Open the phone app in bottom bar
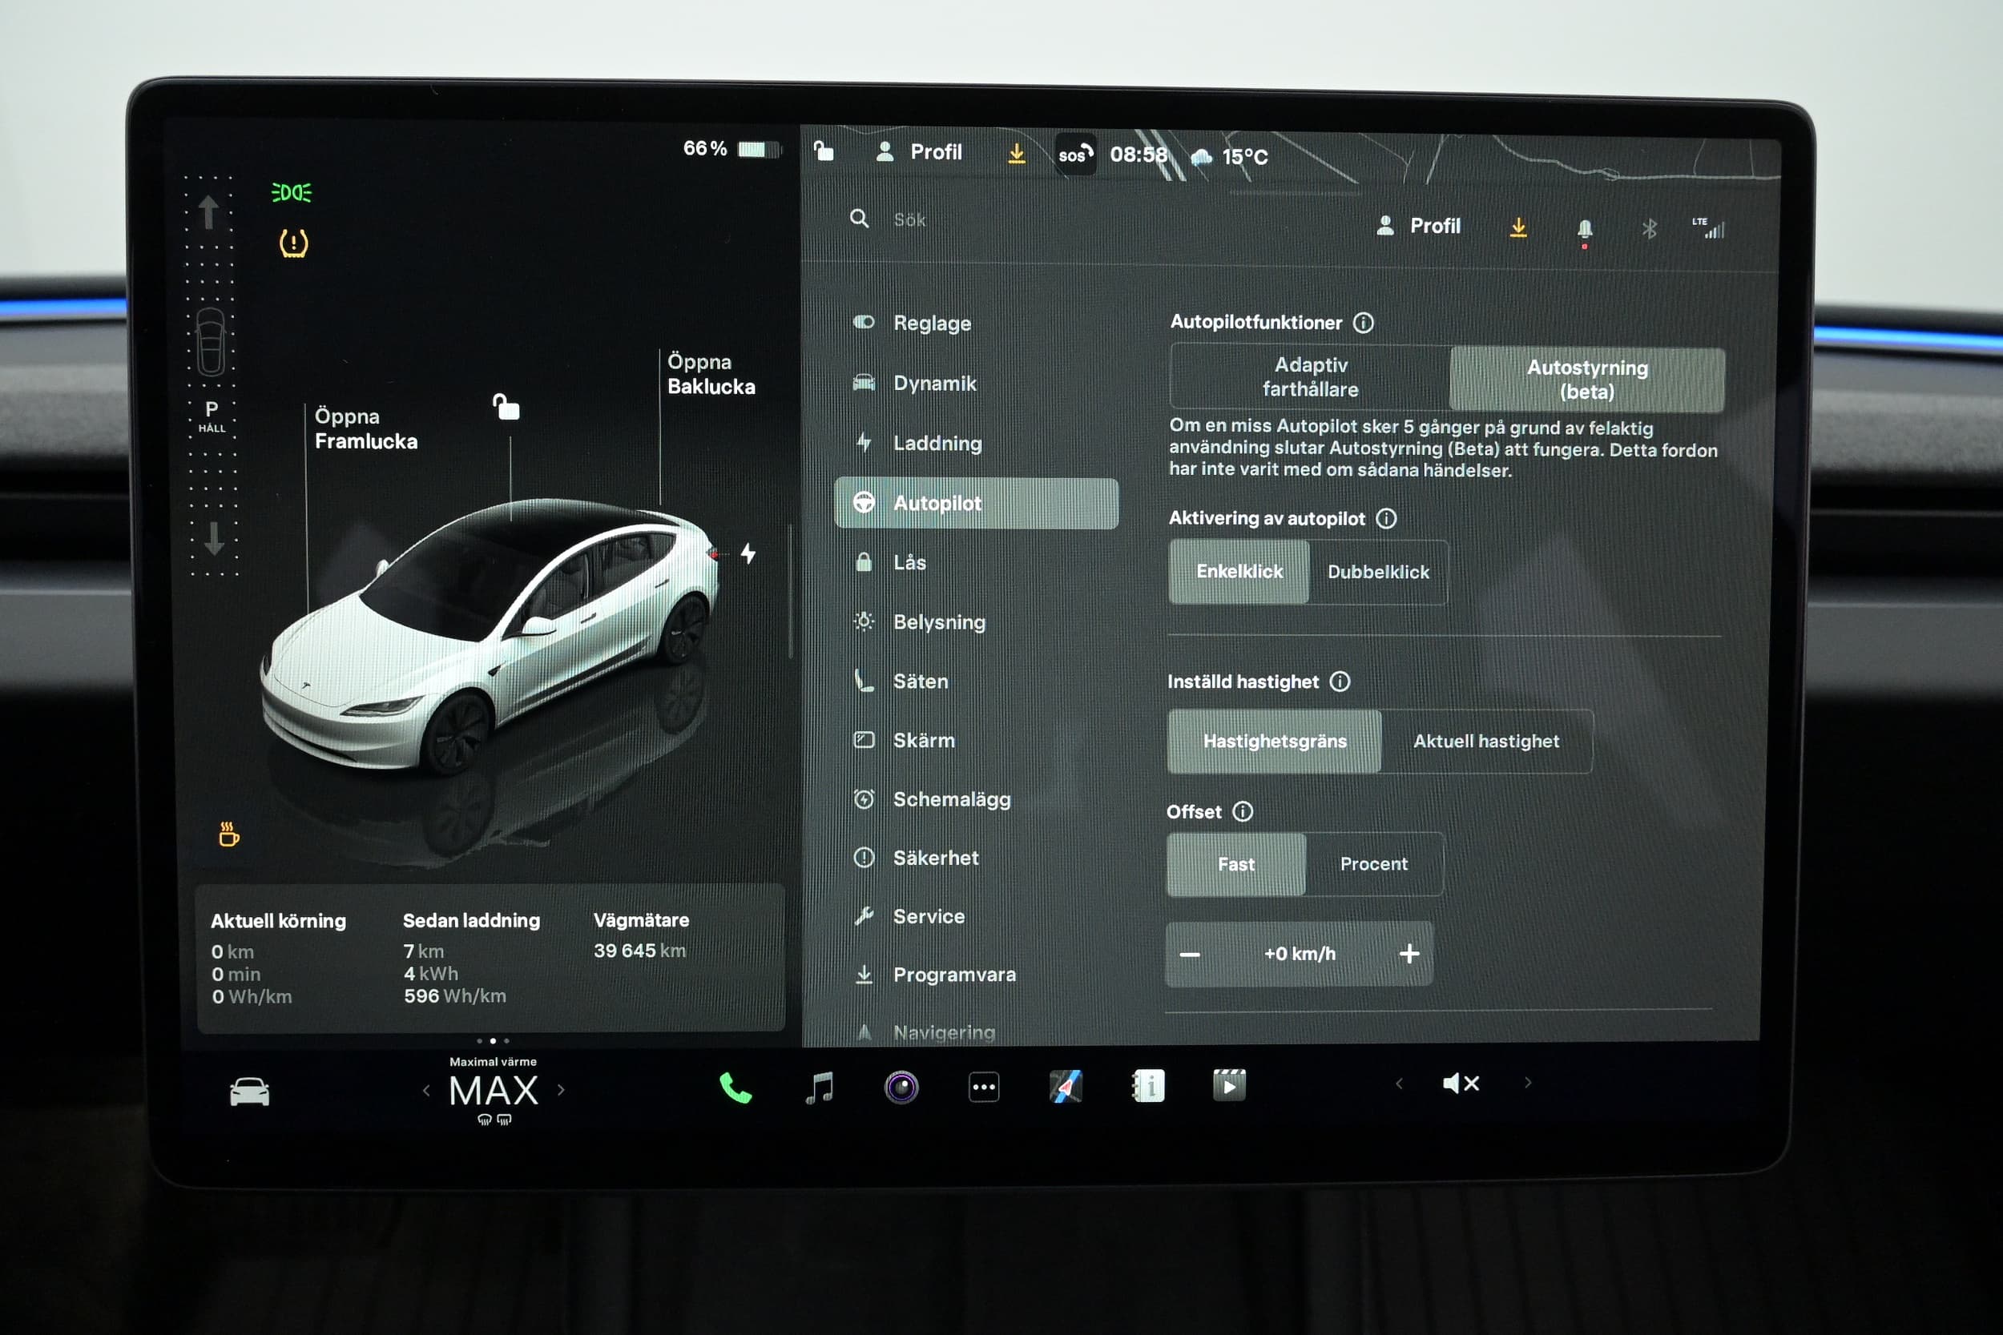The image size is (2003, 1335). (735, 1088)
